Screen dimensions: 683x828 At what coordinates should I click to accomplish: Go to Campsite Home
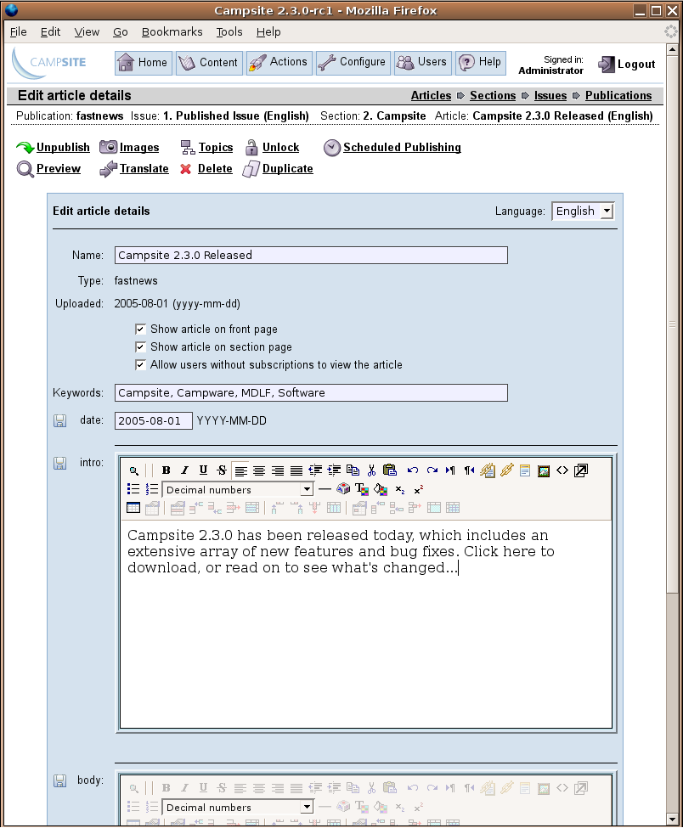click(144, 63)
